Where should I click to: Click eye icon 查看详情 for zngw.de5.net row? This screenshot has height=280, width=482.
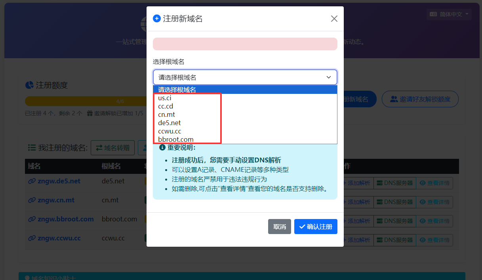[x=422, y=183]
